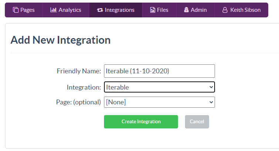Viewport: 279px width, 151px height.
Task: Click the arrow on the Integration select box
Action: click(x=211, y=87)
